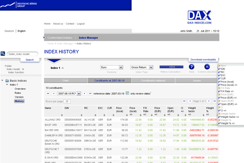The image size is (244, 163).
Task: Click the home icon next to Index 1
Action: [x=63, y=68]
